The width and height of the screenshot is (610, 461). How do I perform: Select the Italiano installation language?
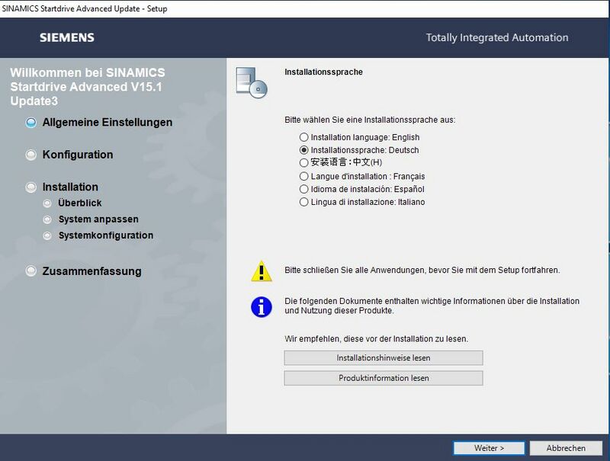tap(304, 202)
